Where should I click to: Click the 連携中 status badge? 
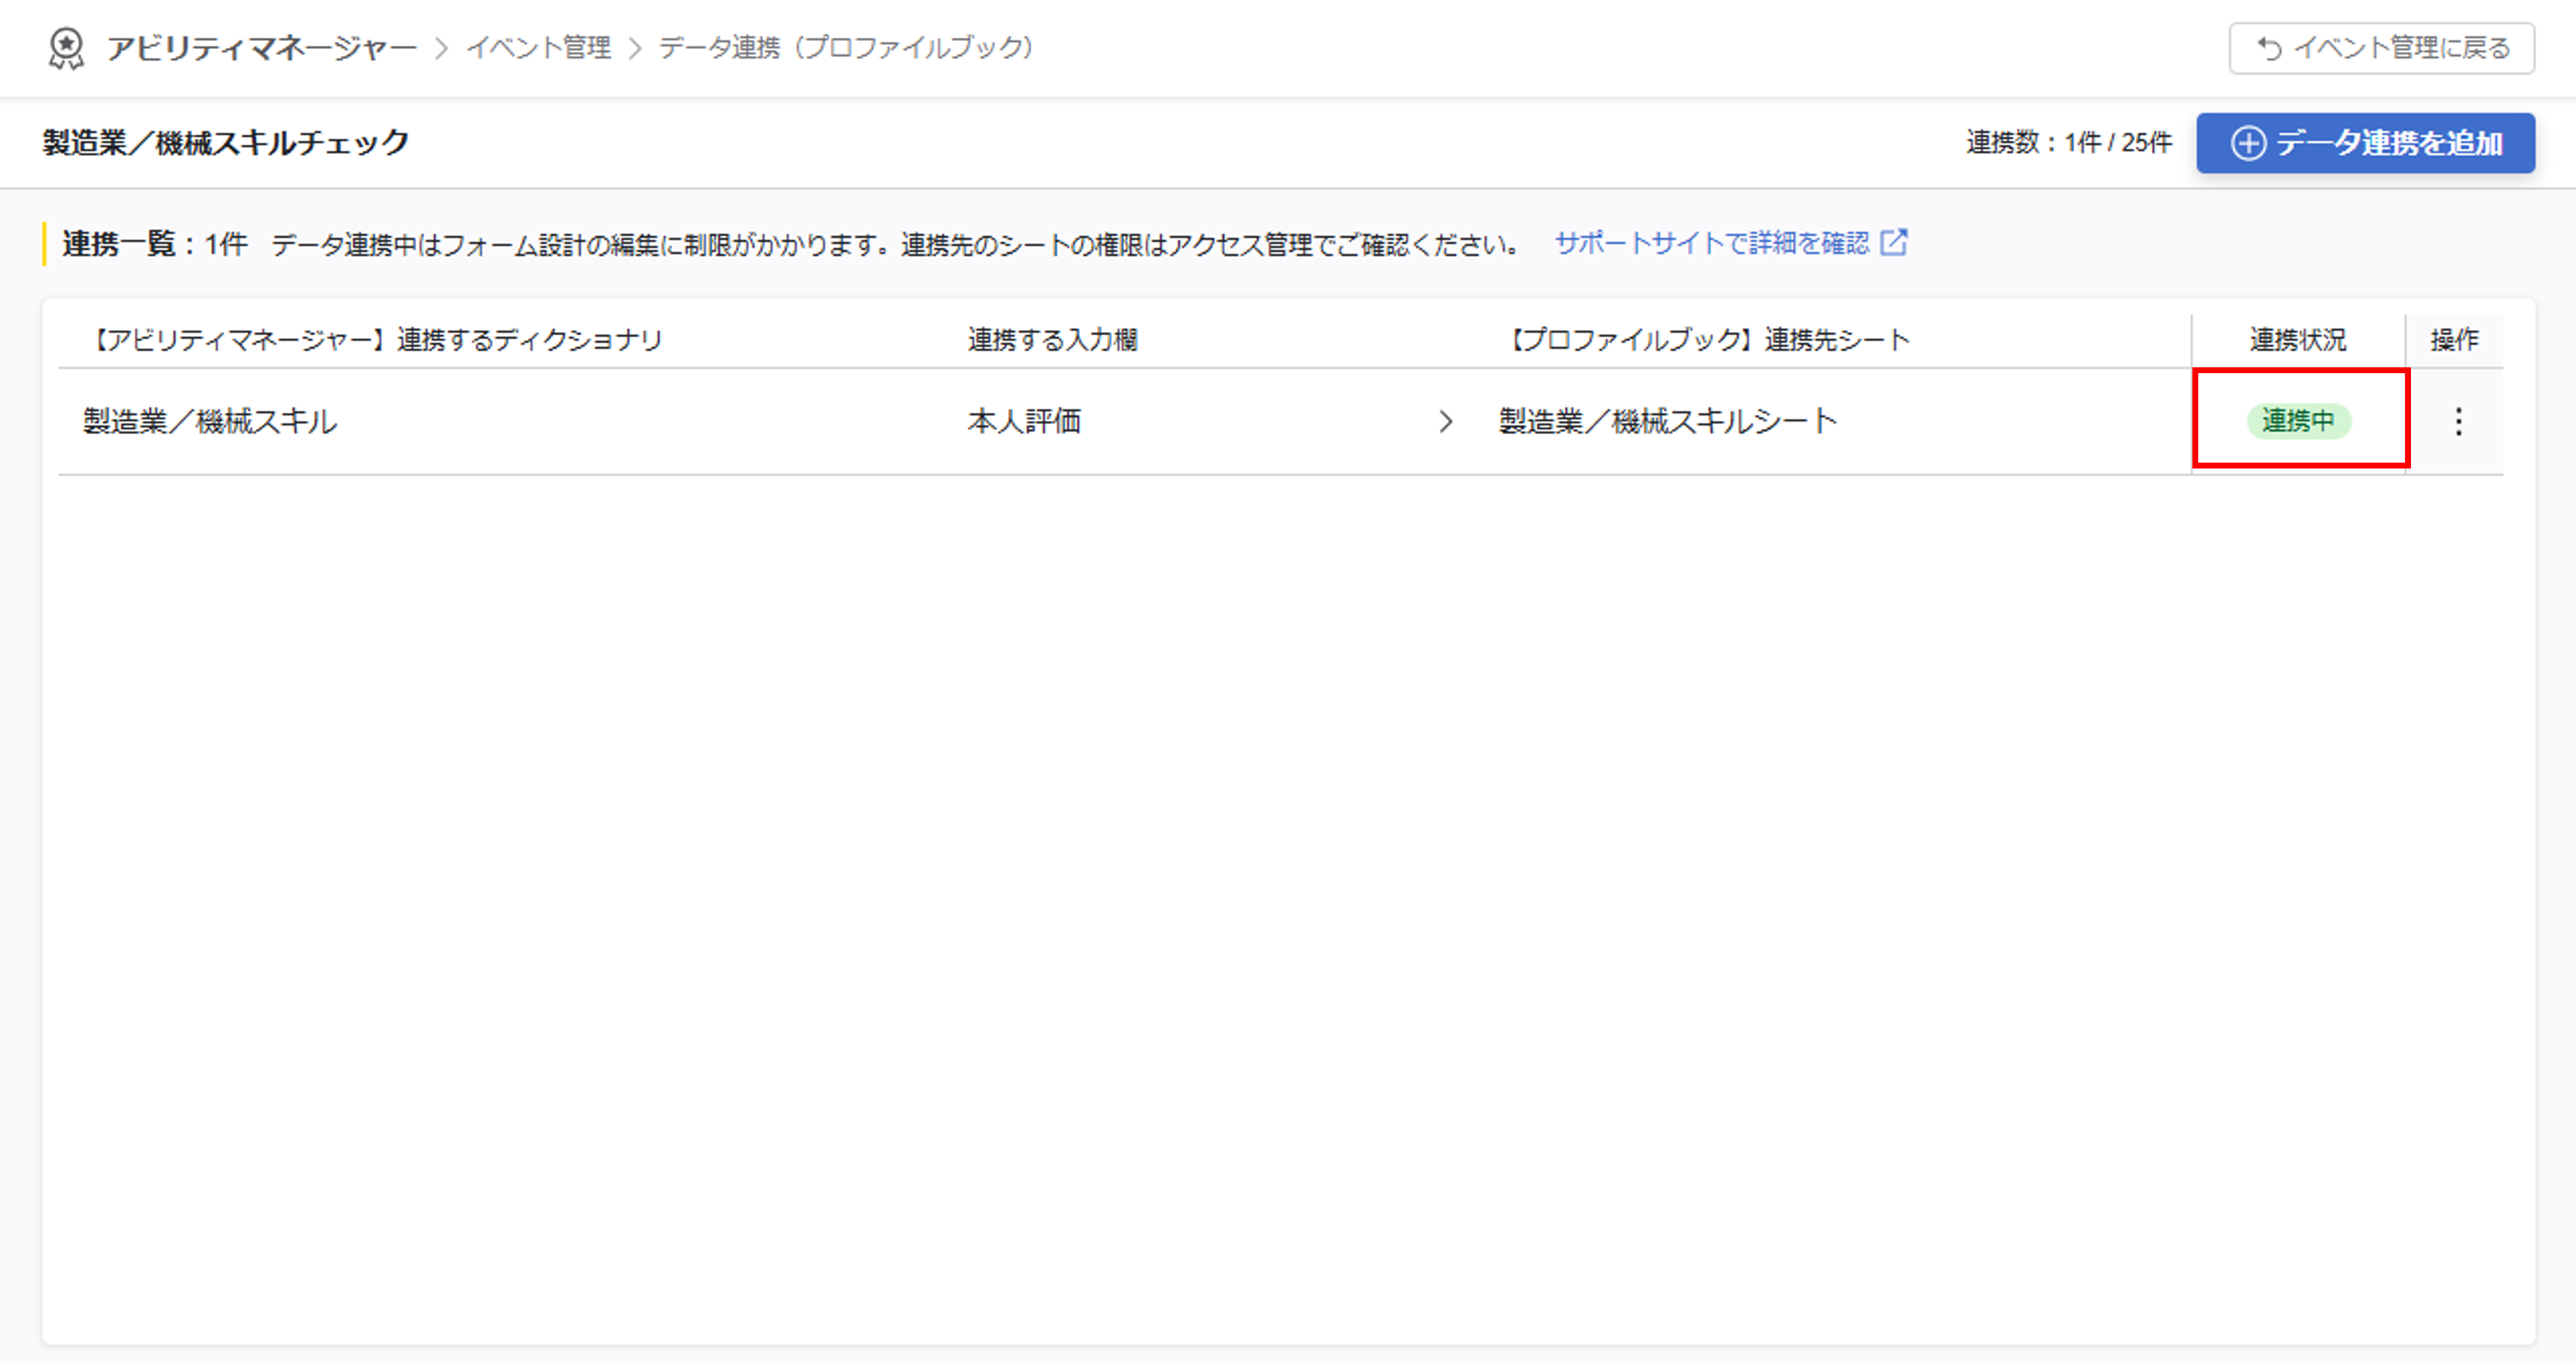(x=2300, y=422)
